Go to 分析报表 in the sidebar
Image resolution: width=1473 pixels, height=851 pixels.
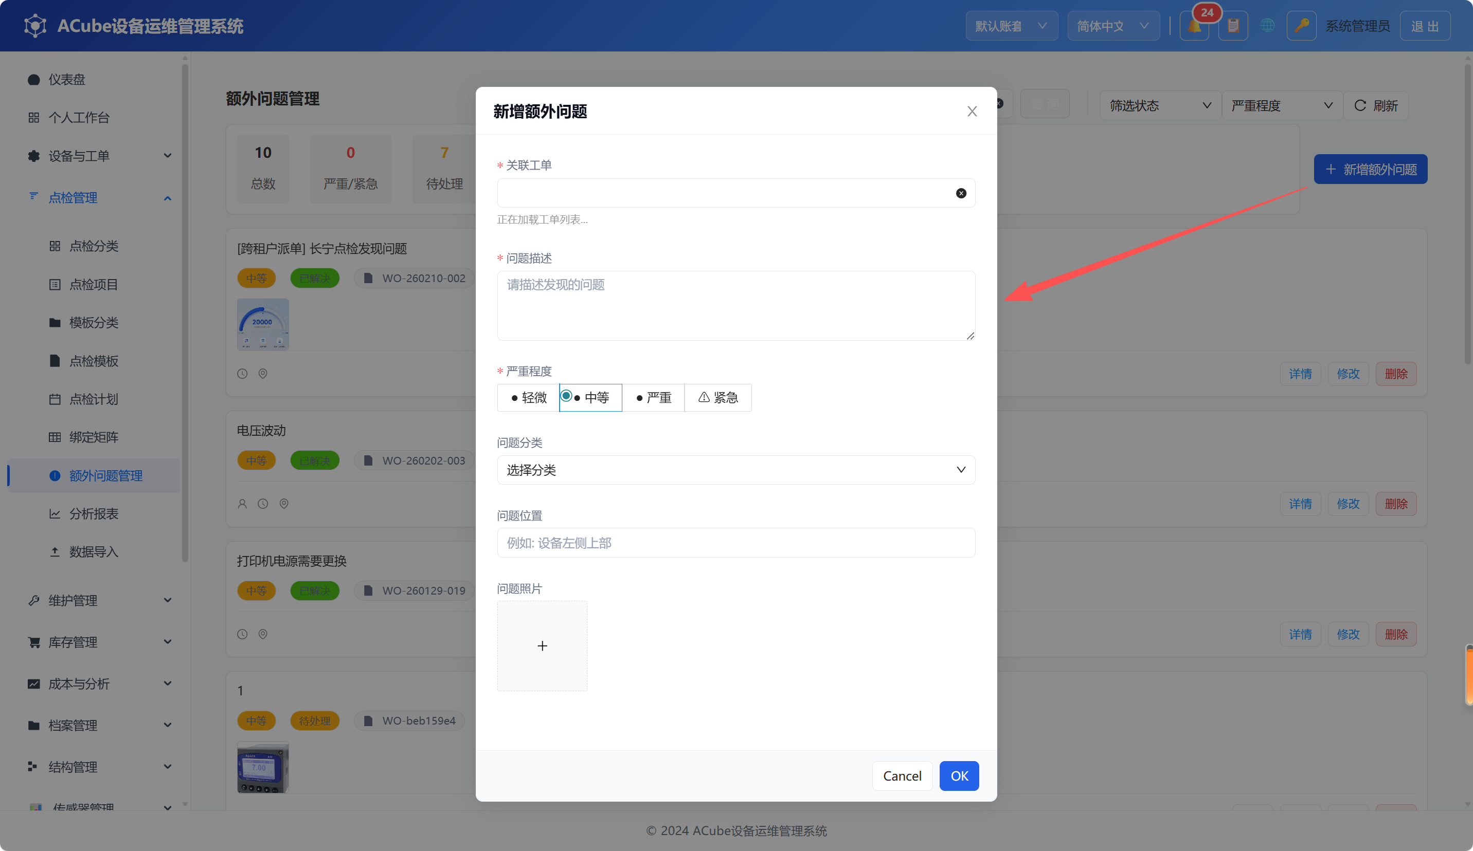click(x=94, y=514)
